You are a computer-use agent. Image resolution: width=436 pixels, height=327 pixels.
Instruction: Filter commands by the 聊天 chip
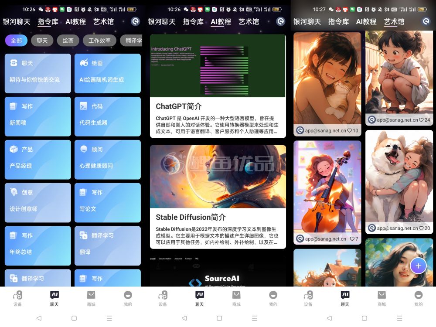(42, 41)
